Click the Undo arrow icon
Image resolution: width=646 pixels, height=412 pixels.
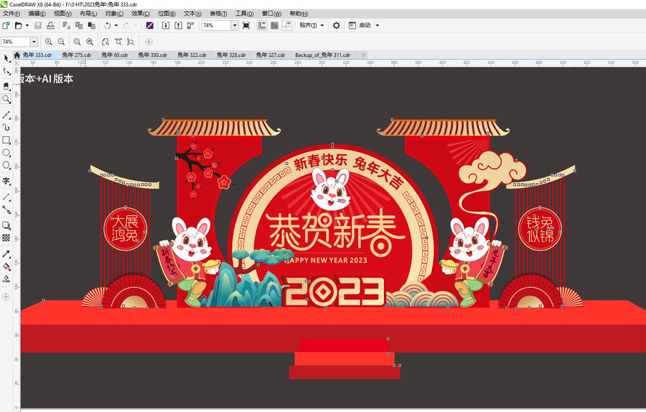[107, 26]
